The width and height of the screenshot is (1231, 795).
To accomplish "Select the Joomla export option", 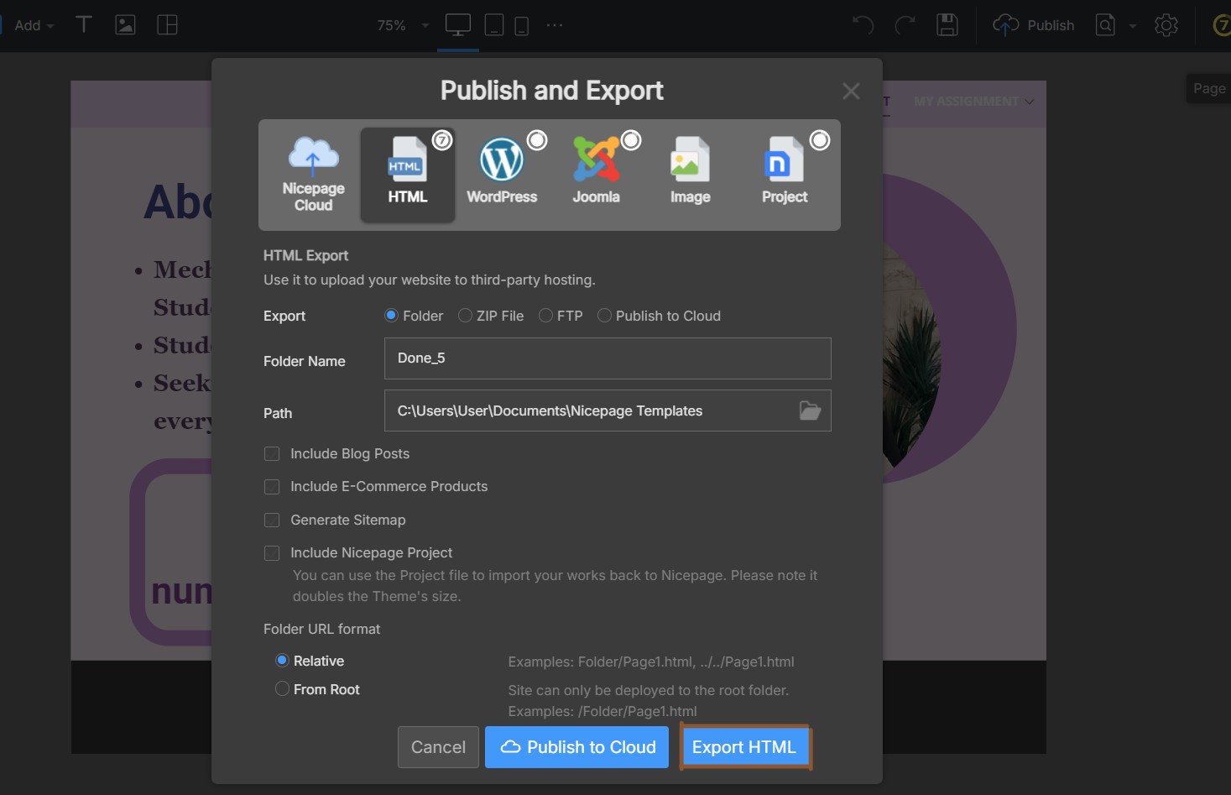I will (597, 168).
